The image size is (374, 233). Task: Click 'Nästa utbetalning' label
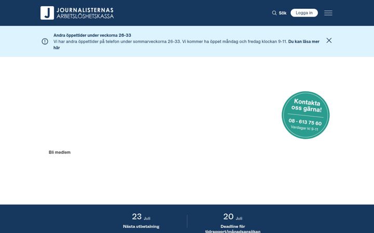141,226
